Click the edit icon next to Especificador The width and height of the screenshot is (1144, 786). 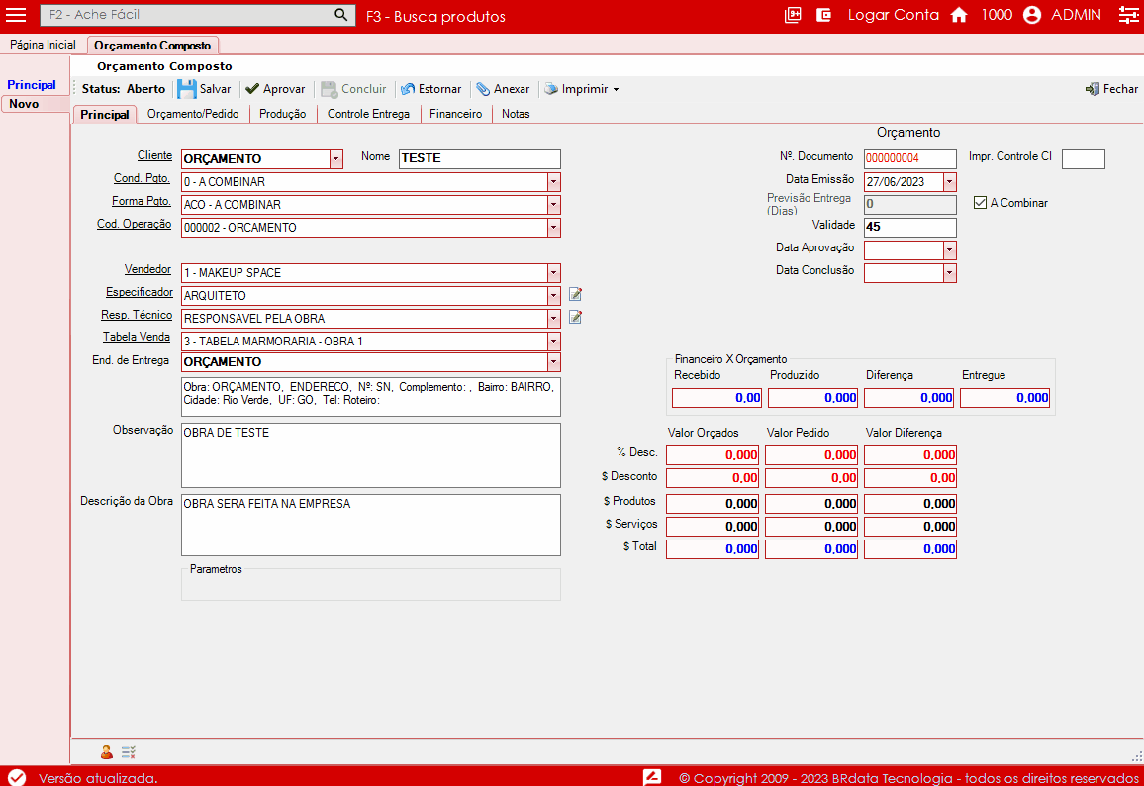coord(575,295)
